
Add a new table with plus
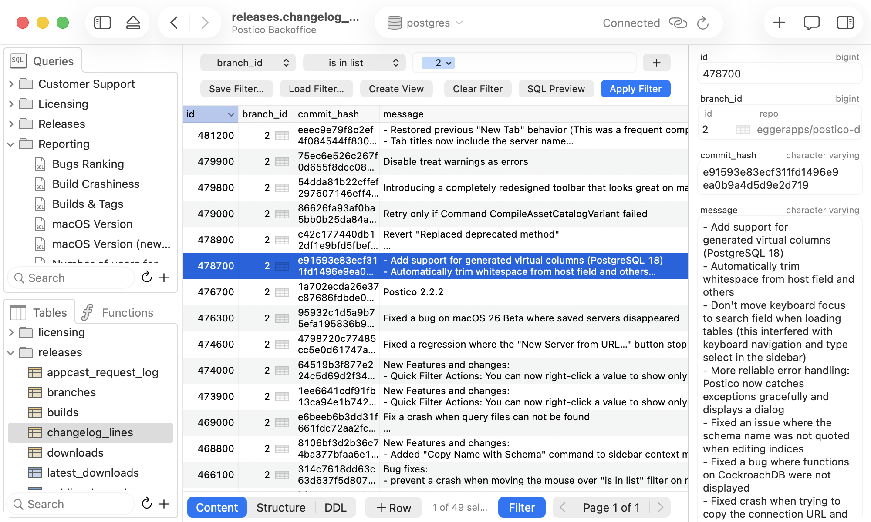point(164,504)
